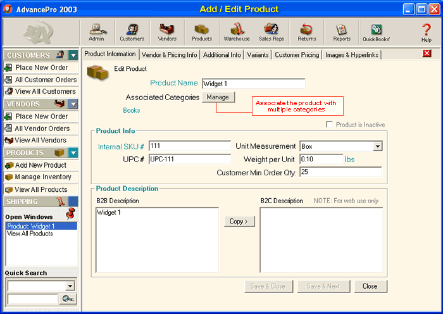Open Help with the question mark icon
The height and width of the screenshot is (314, 443).
(x=427, y=32)
